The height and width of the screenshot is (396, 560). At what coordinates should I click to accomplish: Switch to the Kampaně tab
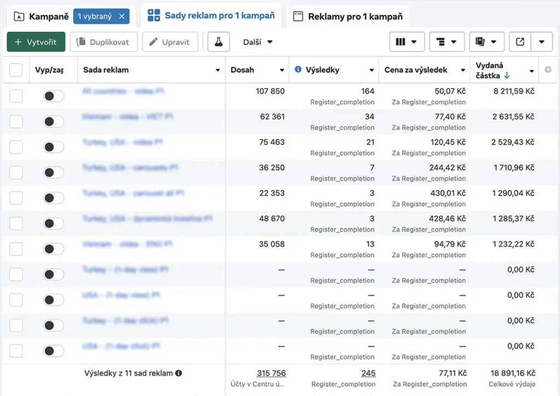(x=41, y=16)
